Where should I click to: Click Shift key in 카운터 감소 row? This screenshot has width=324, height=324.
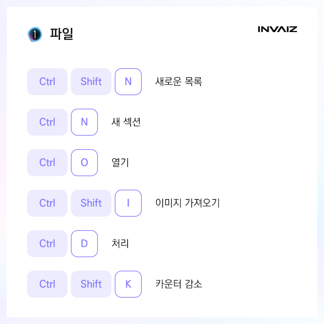[91, 284]
